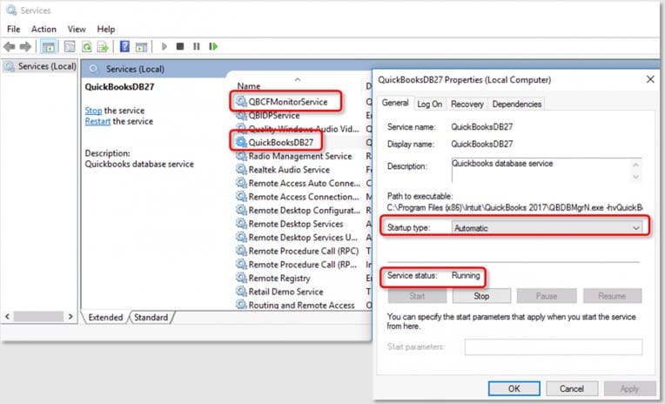The image size is (665, 404).
Task: Click the description box scroll-down arrow
Action: click(635, 177)
